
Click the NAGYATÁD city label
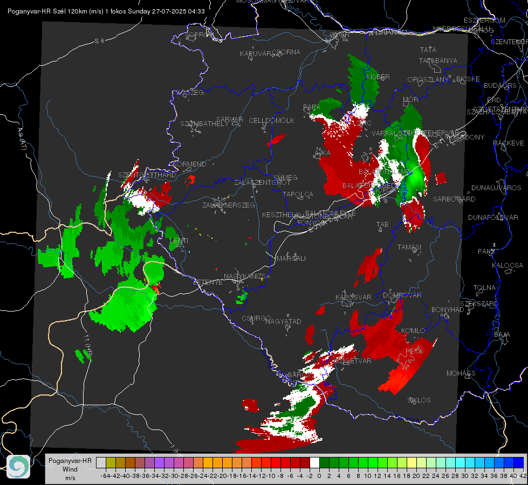click(283, 321)
